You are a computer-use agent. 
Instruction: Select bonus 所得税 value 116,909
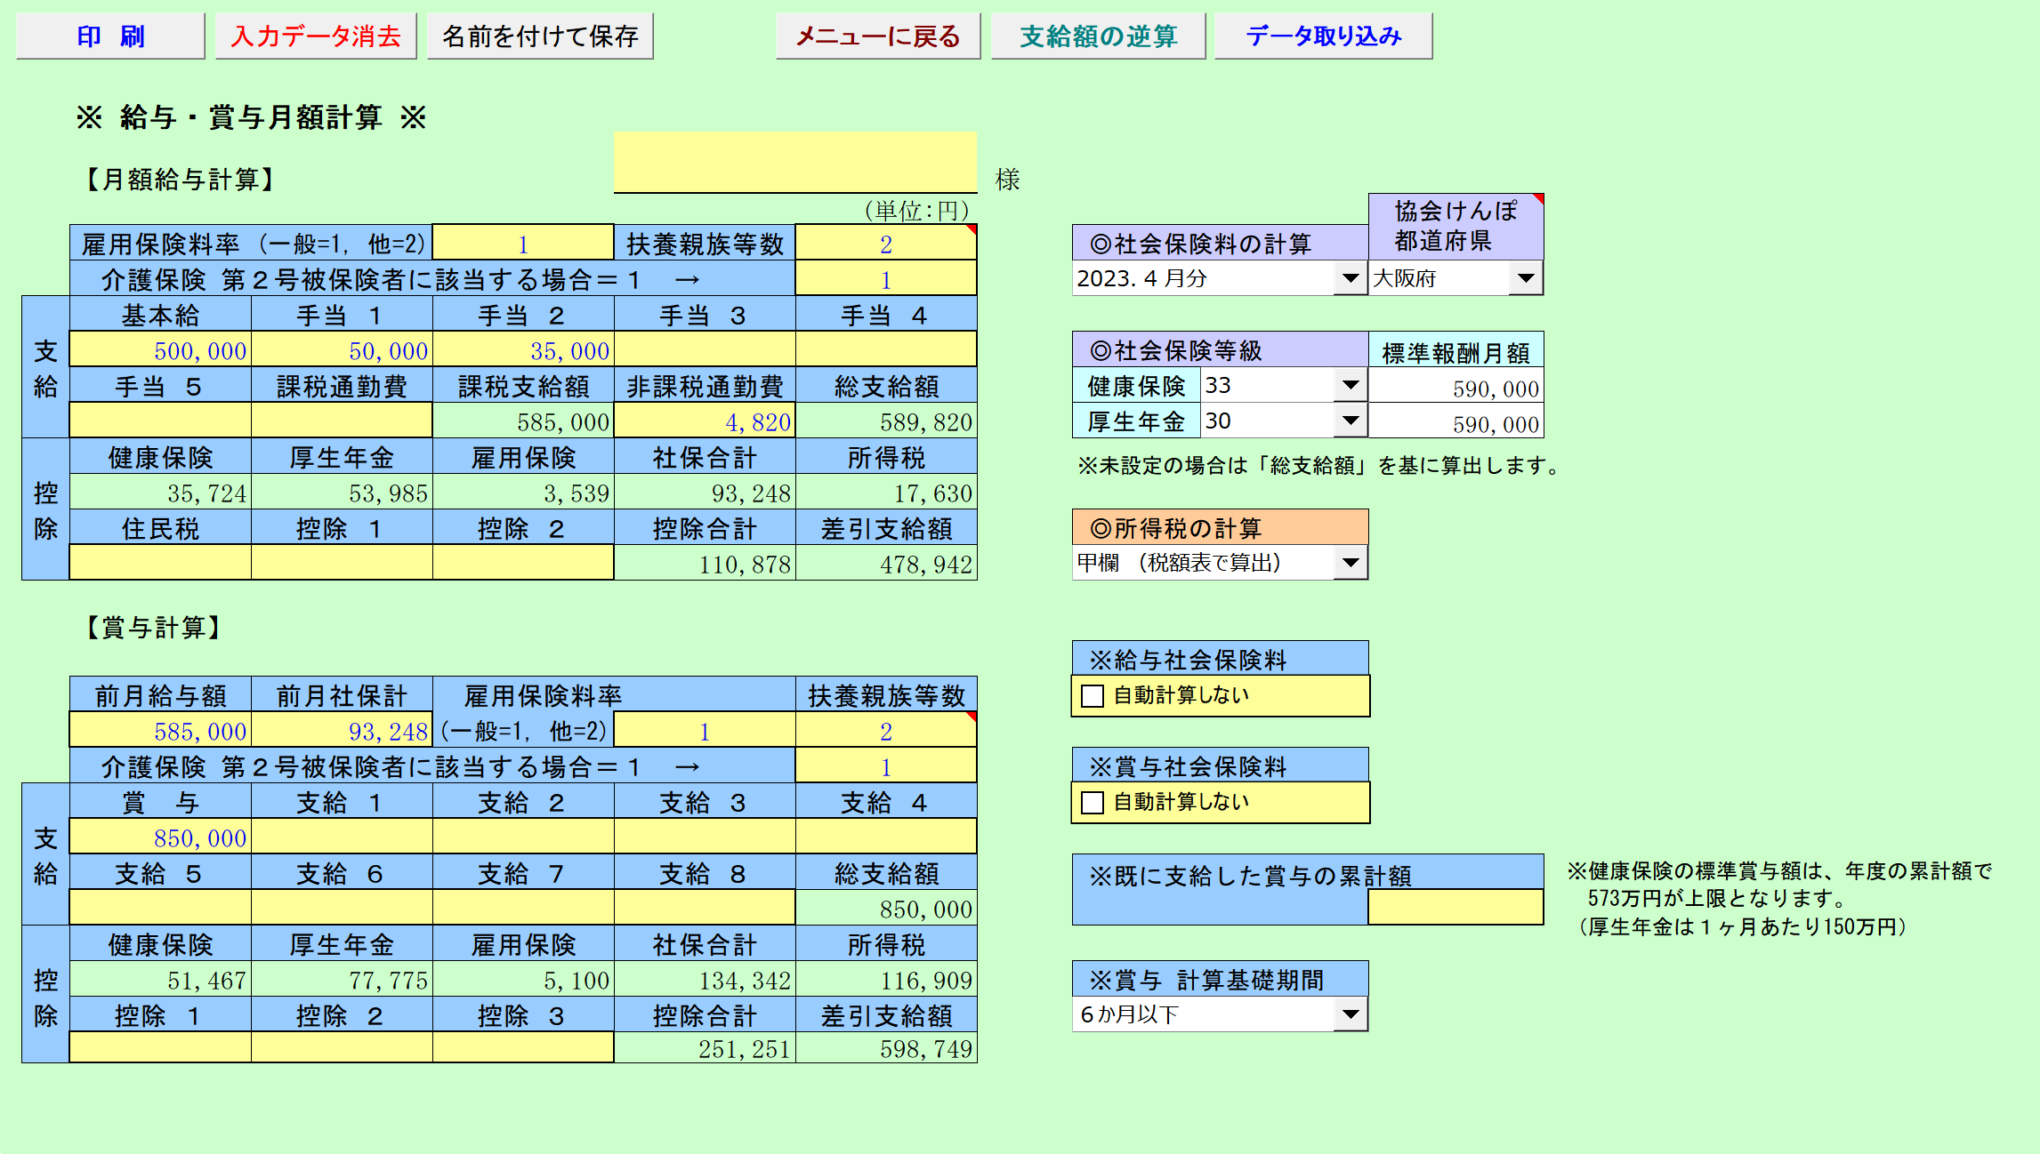pos(887,979)
